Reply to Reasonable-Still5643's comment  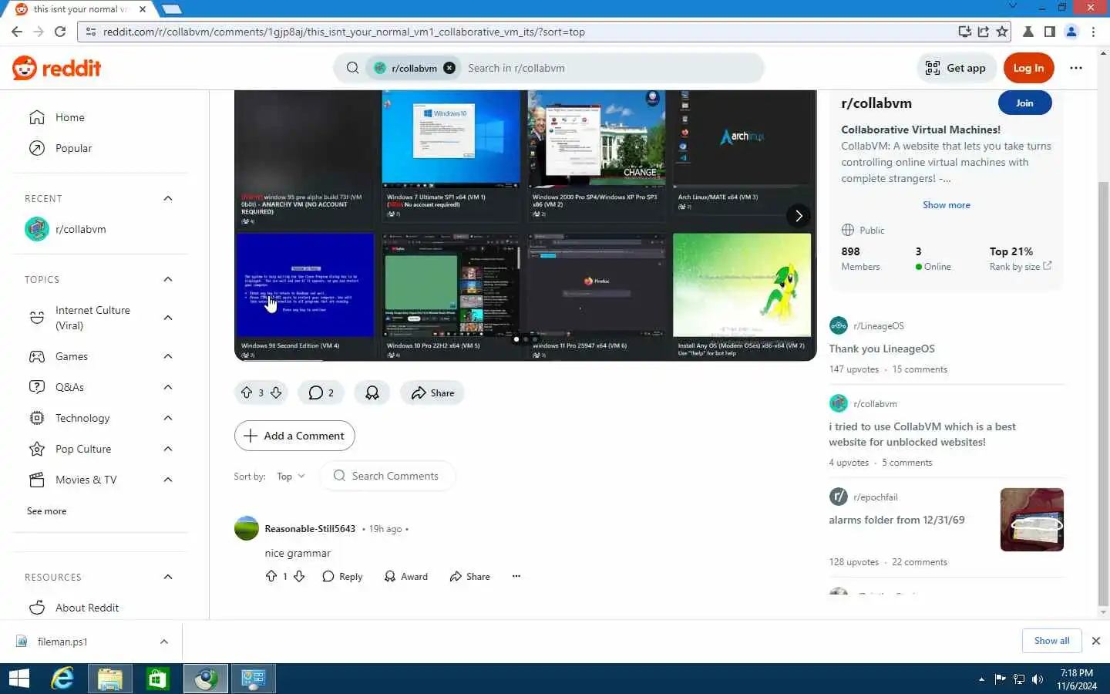pos(342,576)
